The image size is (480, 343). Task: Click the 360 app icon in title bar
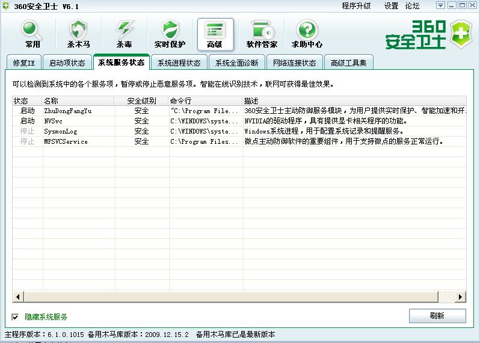pos(6,6)
